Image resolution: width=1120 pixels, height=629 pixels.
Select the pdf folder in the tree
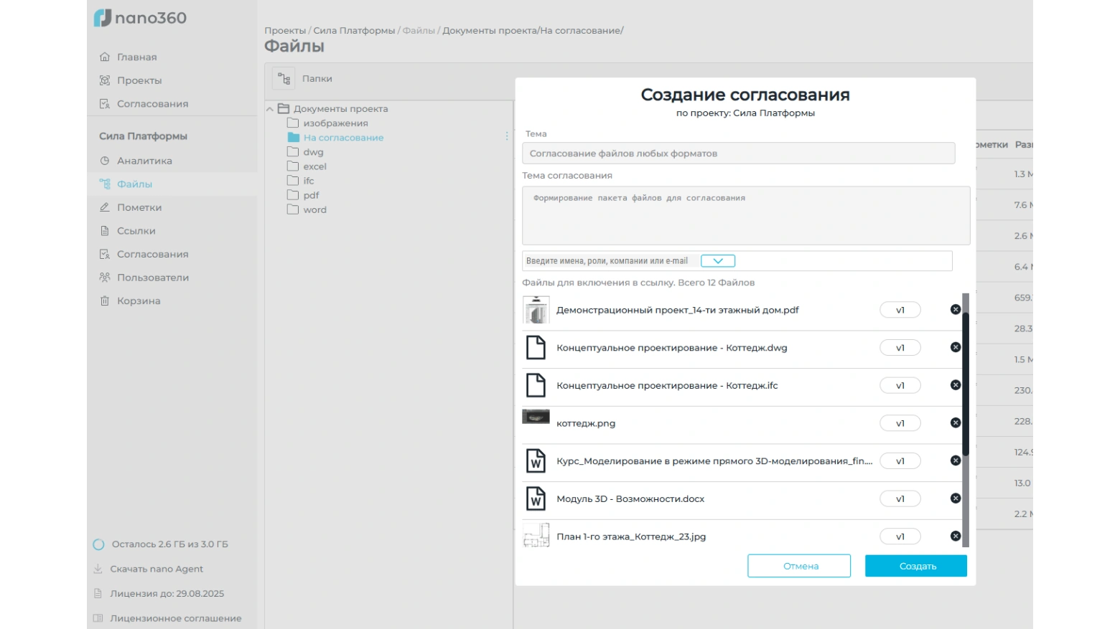coord(311,195)
